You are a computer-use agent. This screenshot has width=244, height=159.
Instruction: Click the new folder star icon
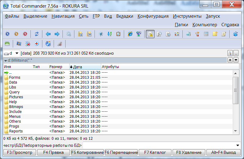point(215,34)
